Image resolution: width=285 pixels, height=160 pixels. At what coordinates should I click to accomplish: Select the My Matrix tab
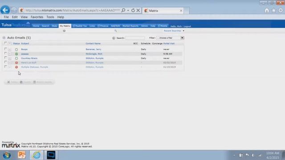[x=65, y=26]
